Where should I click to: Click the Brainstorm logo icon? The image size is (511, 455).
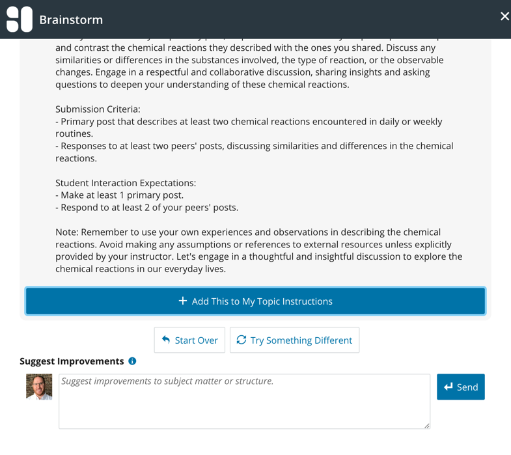click(x=19, y=20)
